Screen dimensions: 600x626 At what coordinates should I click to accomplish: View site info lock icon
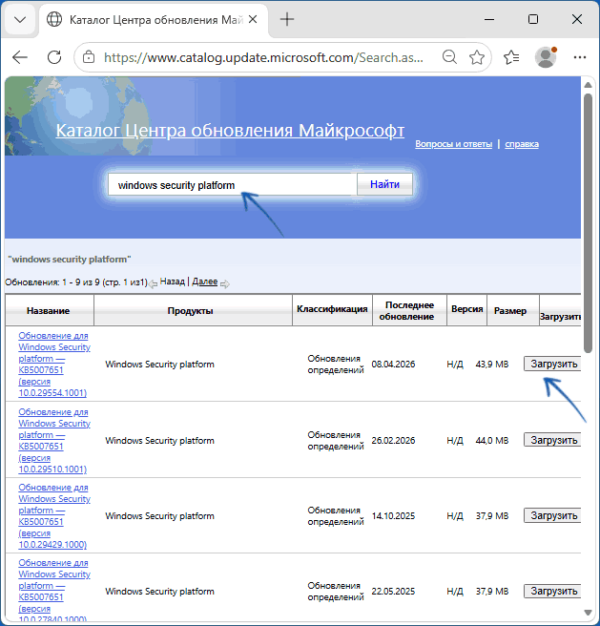pos(89,57)
